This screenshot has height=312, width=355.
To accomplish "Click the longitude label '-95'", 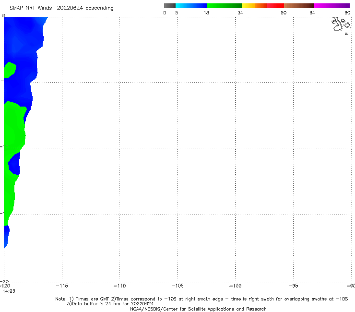I will click(x=294, y=286).
